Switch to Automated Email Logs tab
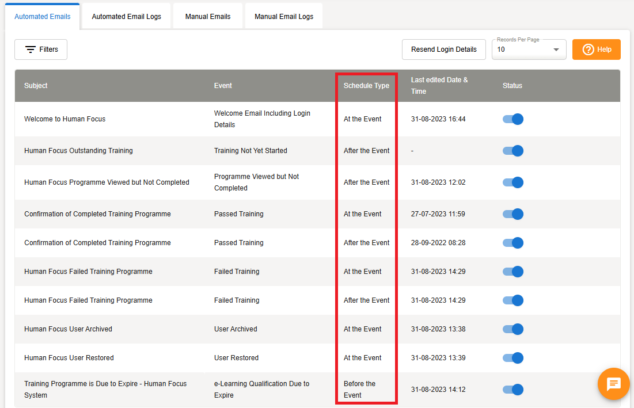 tap(127, 17)
